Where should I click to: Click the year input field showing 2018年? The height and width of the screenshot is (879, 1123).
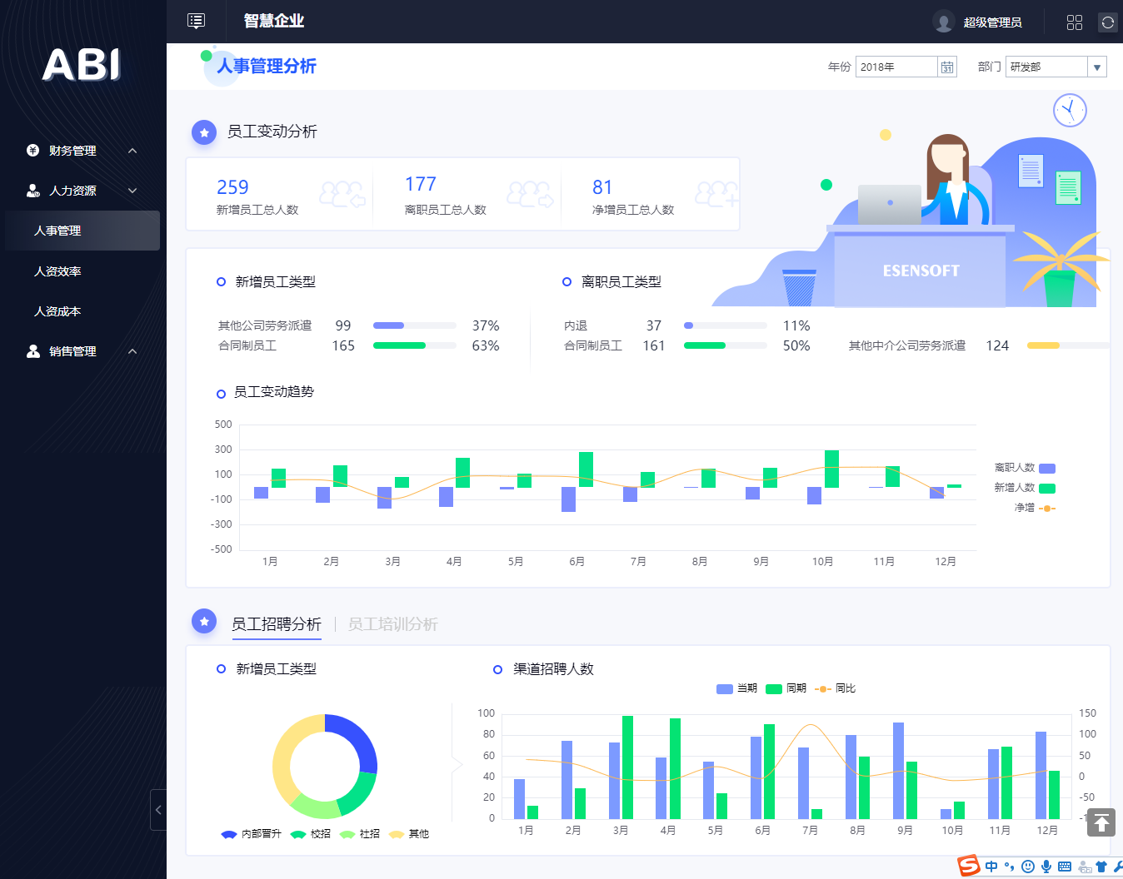[896, 67]
